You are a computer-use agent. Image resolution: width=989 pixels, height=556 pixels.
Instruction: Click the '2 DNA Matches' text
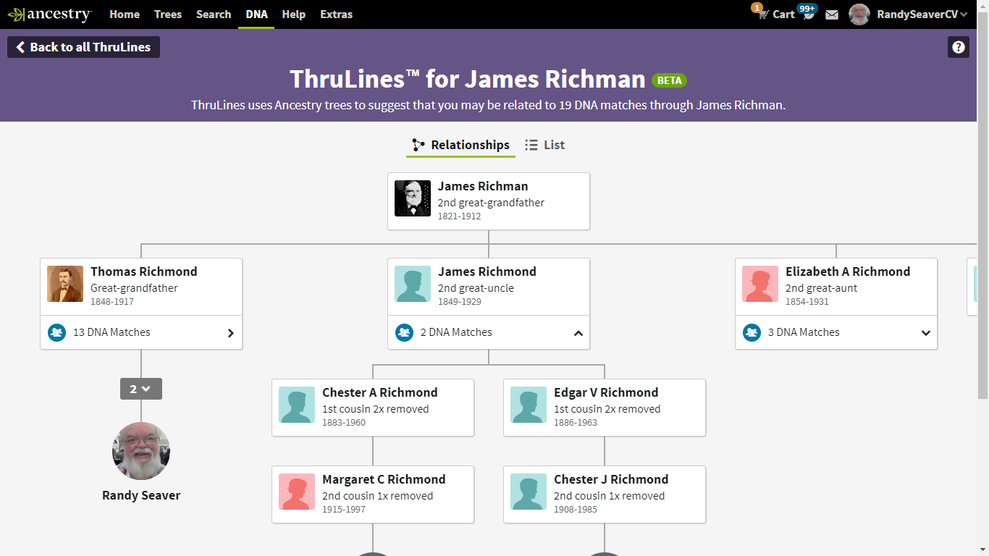456,332
